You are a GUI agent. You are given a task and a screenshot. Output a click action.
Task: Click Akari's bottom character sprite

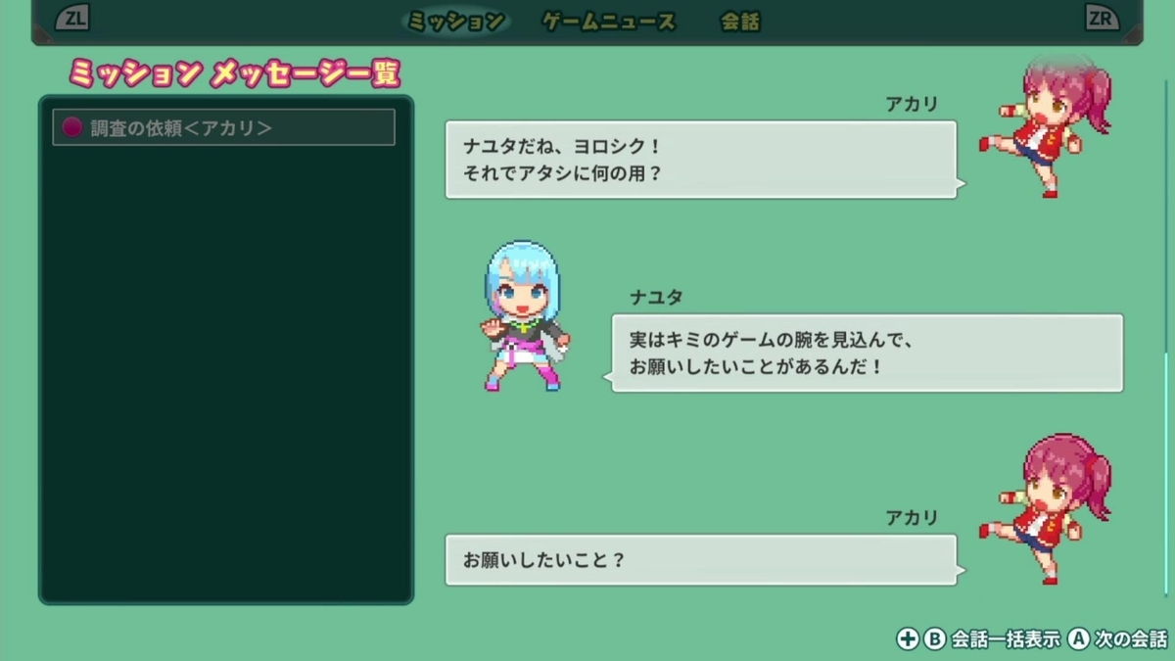tap(1045, 509)
